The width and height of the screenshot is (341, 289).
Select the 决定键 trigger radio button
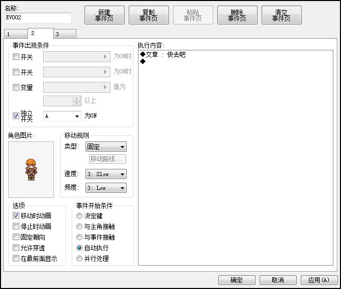tap(79, 216)
